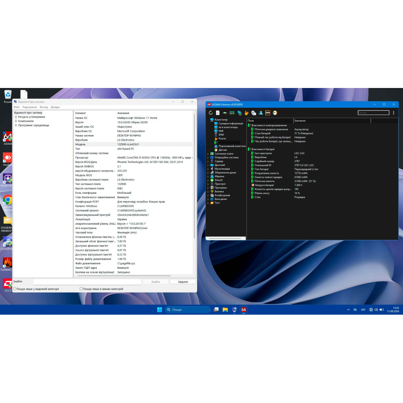Expand the 'Операційна система' node in AIDA64
Screen dimensions: 403x403
[x=208, y=158]
